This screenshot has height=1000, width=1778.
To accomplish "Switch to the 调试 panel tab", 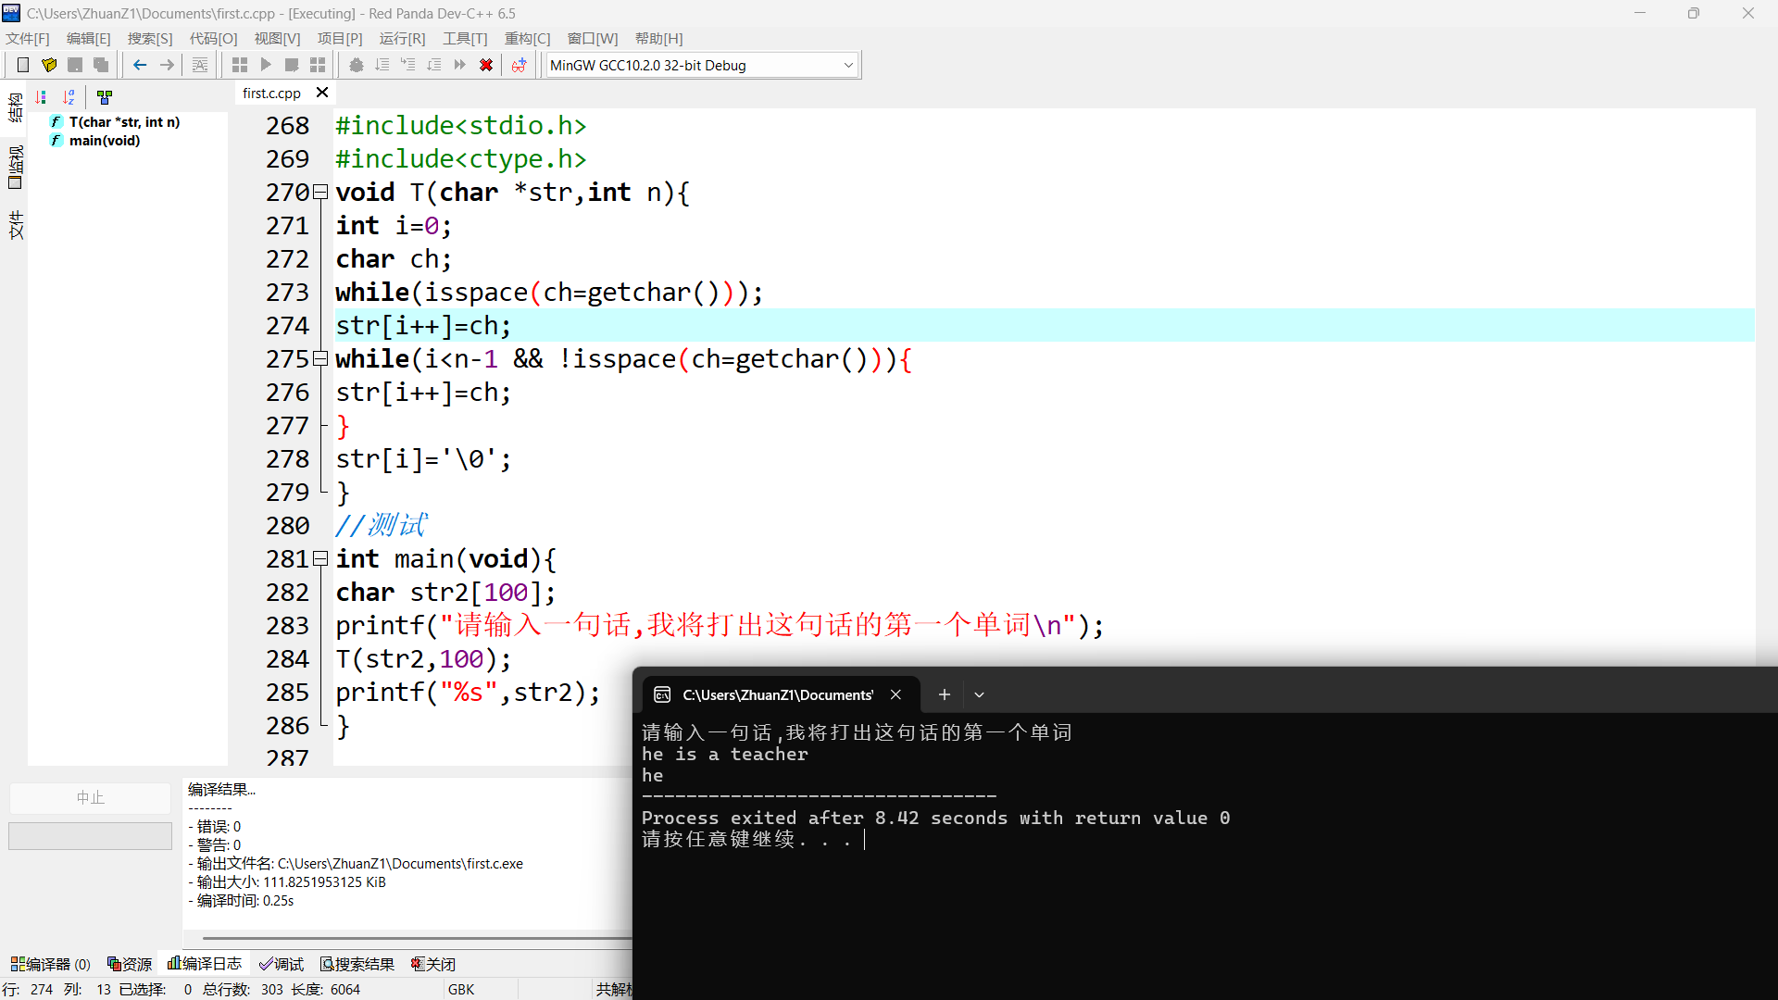I will pos(282,964).
